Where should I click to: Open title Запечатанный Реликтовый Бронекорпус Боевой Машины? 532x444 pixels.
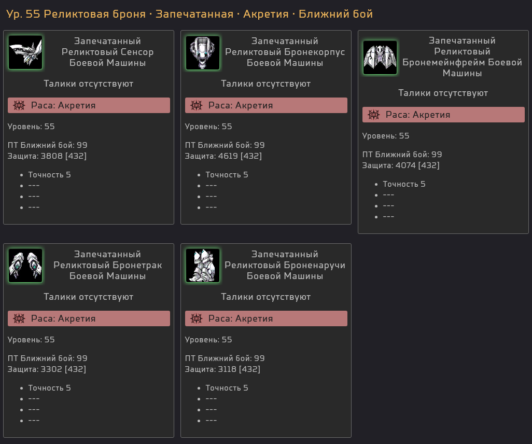(285, 52)
